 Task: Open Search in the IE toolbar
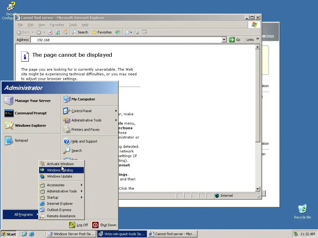(x=80, y=32)
